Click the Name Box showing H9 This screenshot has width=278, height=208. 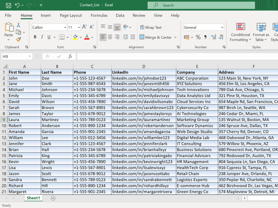(x=17, y=56)
